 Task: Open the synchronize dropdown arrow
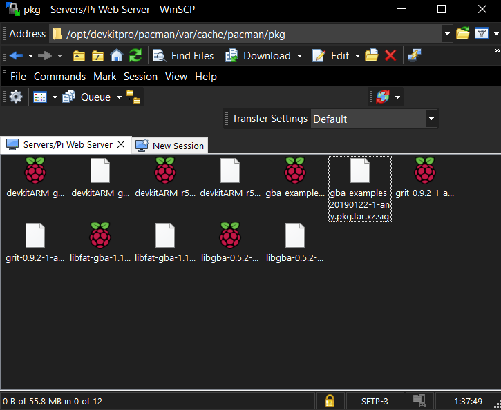(x=398, y=97)
